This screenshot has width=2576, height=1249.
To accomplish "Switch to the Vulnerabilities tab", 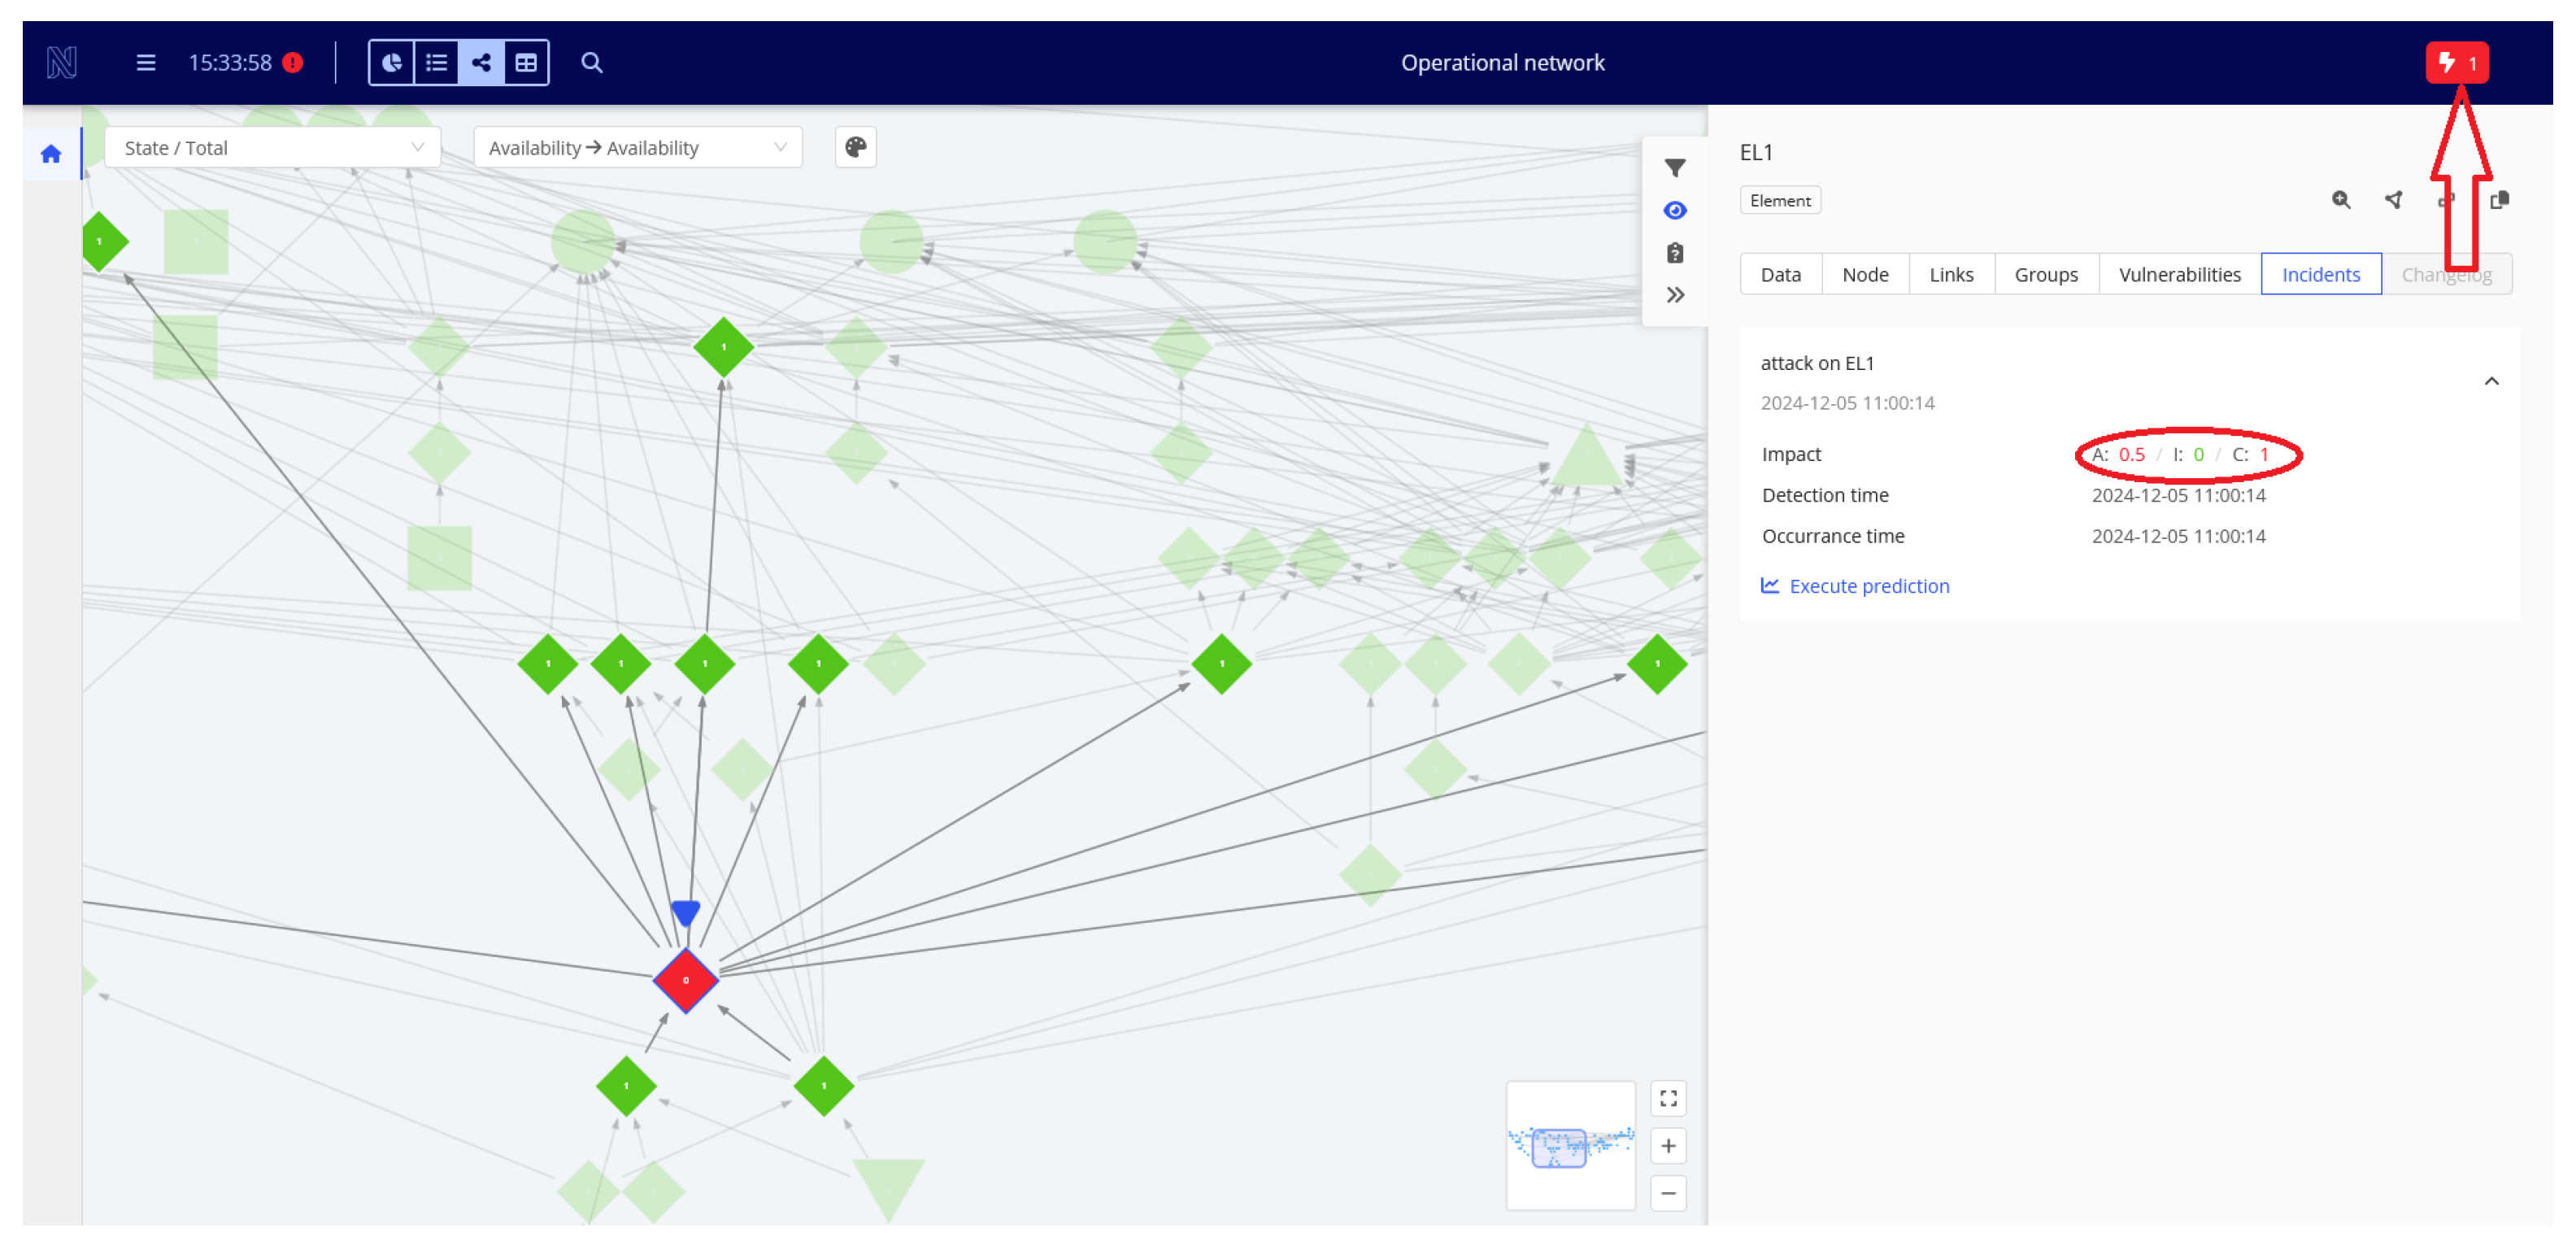I will pos(2179,275).
